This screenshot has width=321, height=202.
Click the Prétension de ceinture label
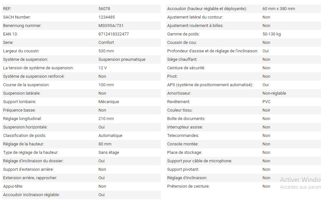(x=188, y=186)
